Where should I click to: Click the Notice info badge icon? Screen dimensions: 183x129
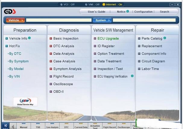pos(128,11)
